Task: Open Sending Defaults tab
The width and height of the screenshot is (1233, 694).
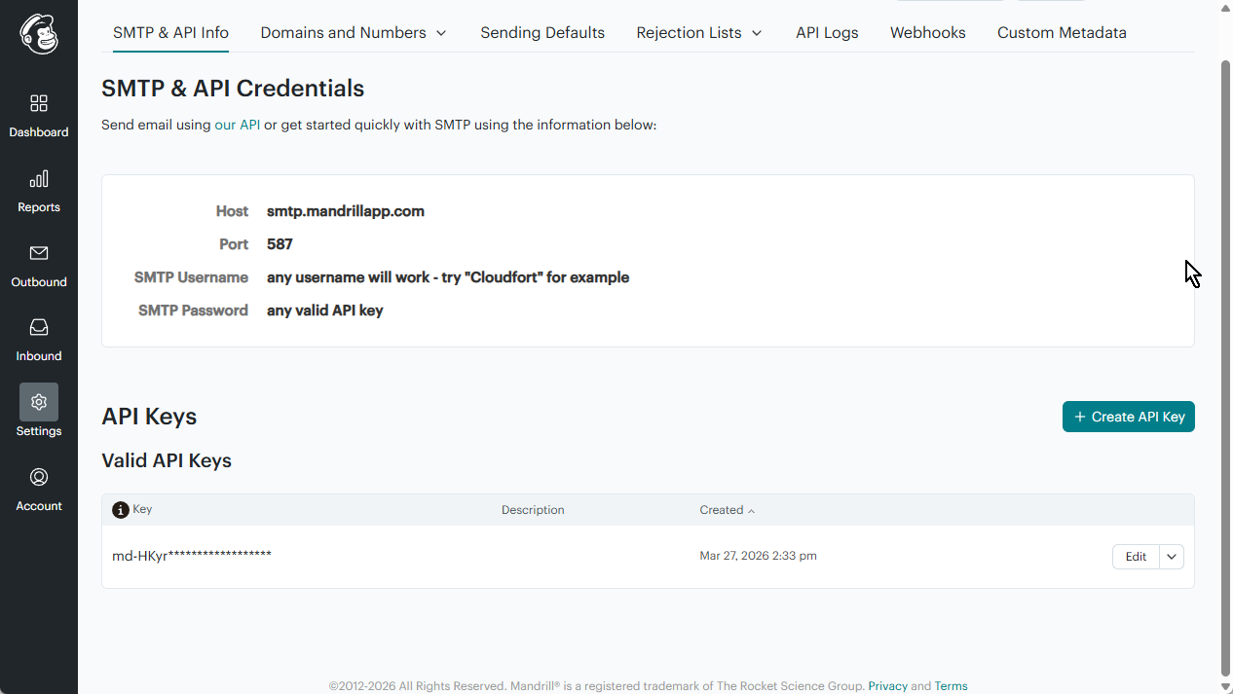Action: point(542,32)
